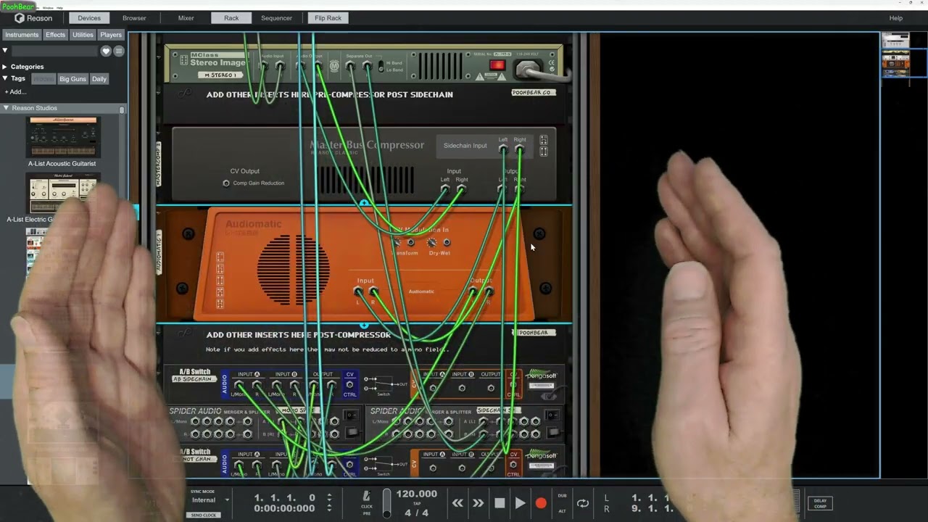Toggle the favorites heart filter

pyautogui.click(x=106, y=51)
